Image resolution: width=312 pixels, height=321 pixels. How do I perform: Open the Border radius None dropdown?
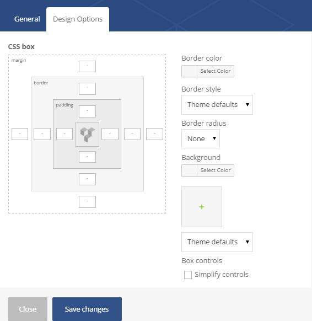201,138
